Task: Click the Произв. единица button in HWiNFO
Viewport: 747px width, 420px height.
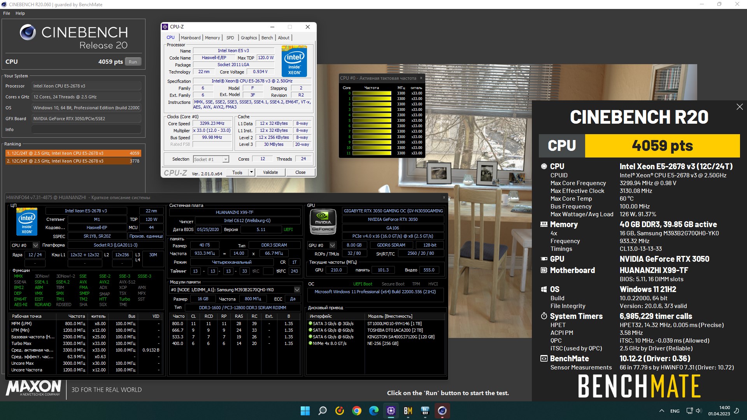Action: click(146, 236)
